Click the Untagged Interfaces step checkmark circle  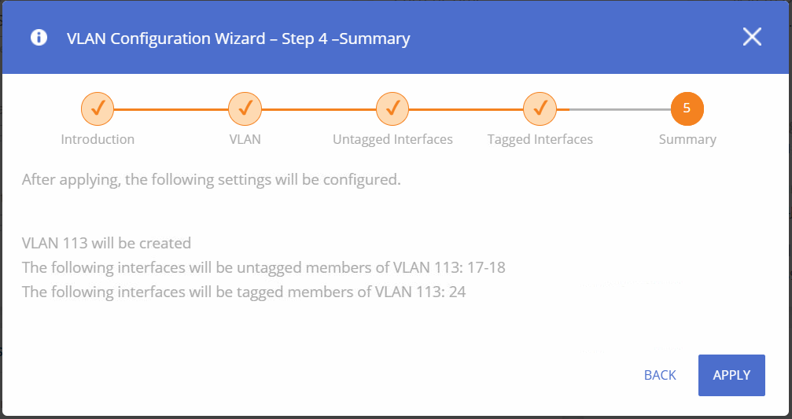point(392,108)
